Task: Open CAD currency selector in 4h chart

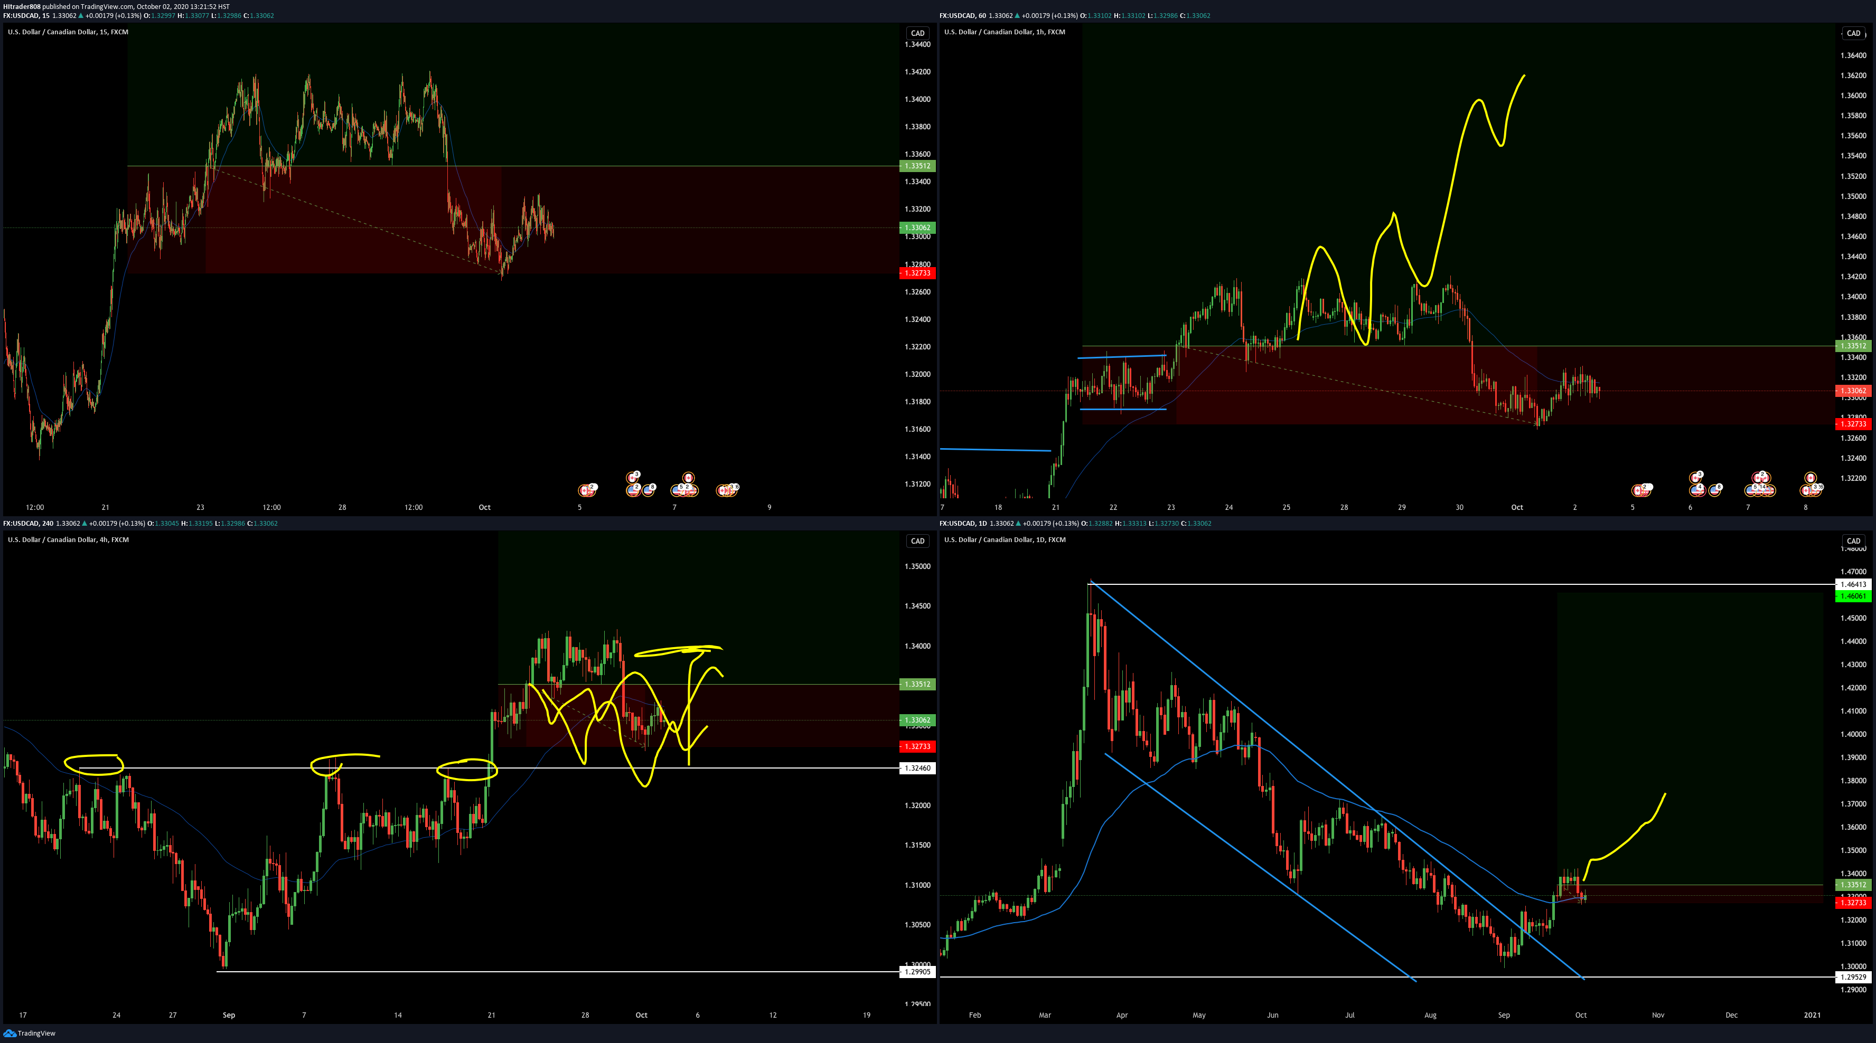Action: (917, 541)
